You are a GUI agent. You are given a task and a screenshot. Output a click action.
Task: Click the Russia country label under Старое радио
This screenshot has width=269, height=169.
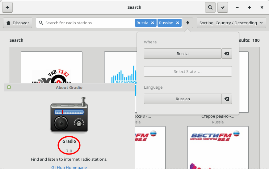[218, 122]
